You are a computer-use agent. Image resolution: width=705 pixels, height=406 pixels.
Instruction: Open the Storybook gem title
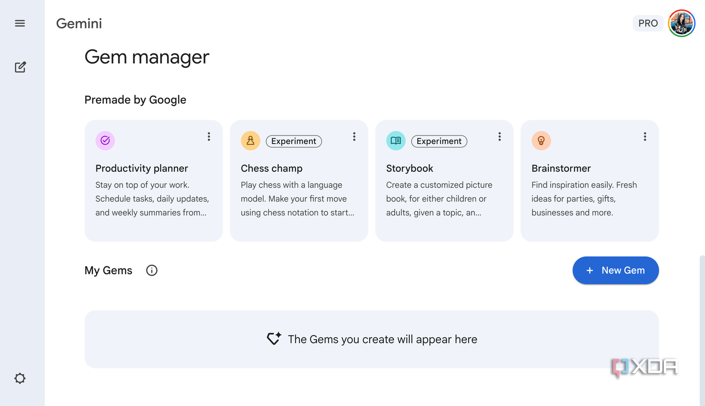tap(409, 168)
